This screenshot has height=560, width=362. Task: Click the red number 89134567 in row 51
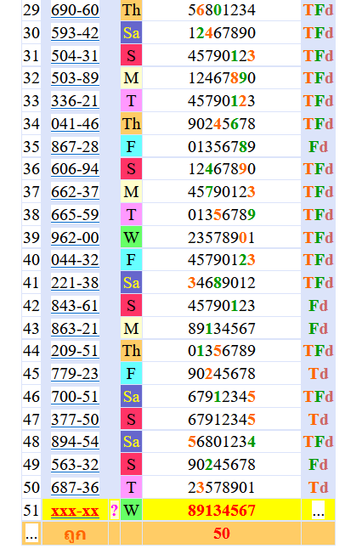tap(222, 511)
